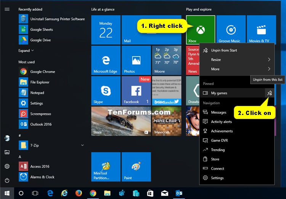The height and width of the screenshot is (199, 286).
Task: Open File Explorer from Most used
Action: (x=52, y=82)
